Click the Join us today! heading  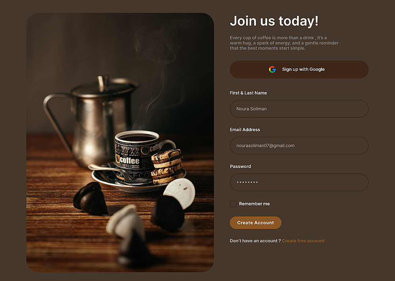click(x=274, y=21)
